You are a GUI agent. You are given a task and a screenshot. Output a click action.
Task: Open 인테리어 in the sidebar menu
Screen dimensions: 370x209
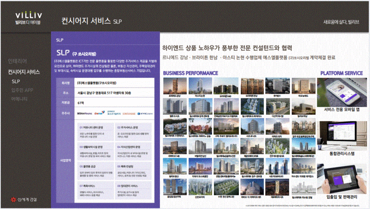tap(17, 61)
